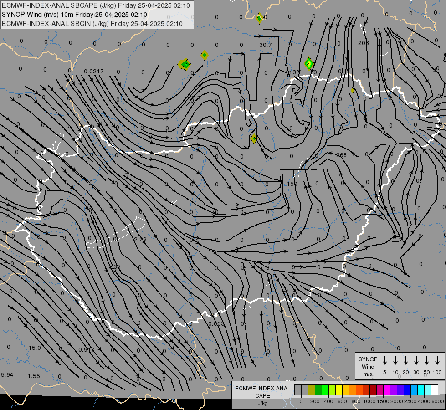Select the pink-crimson swatch left of 1500 tick
This screenshot has height=410, width=446.
[380, 389]
